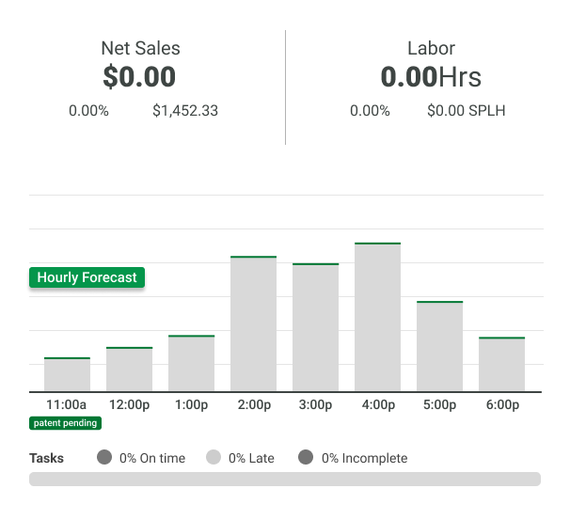Click the $1,452.33 sales figure

tap(185, 111)
